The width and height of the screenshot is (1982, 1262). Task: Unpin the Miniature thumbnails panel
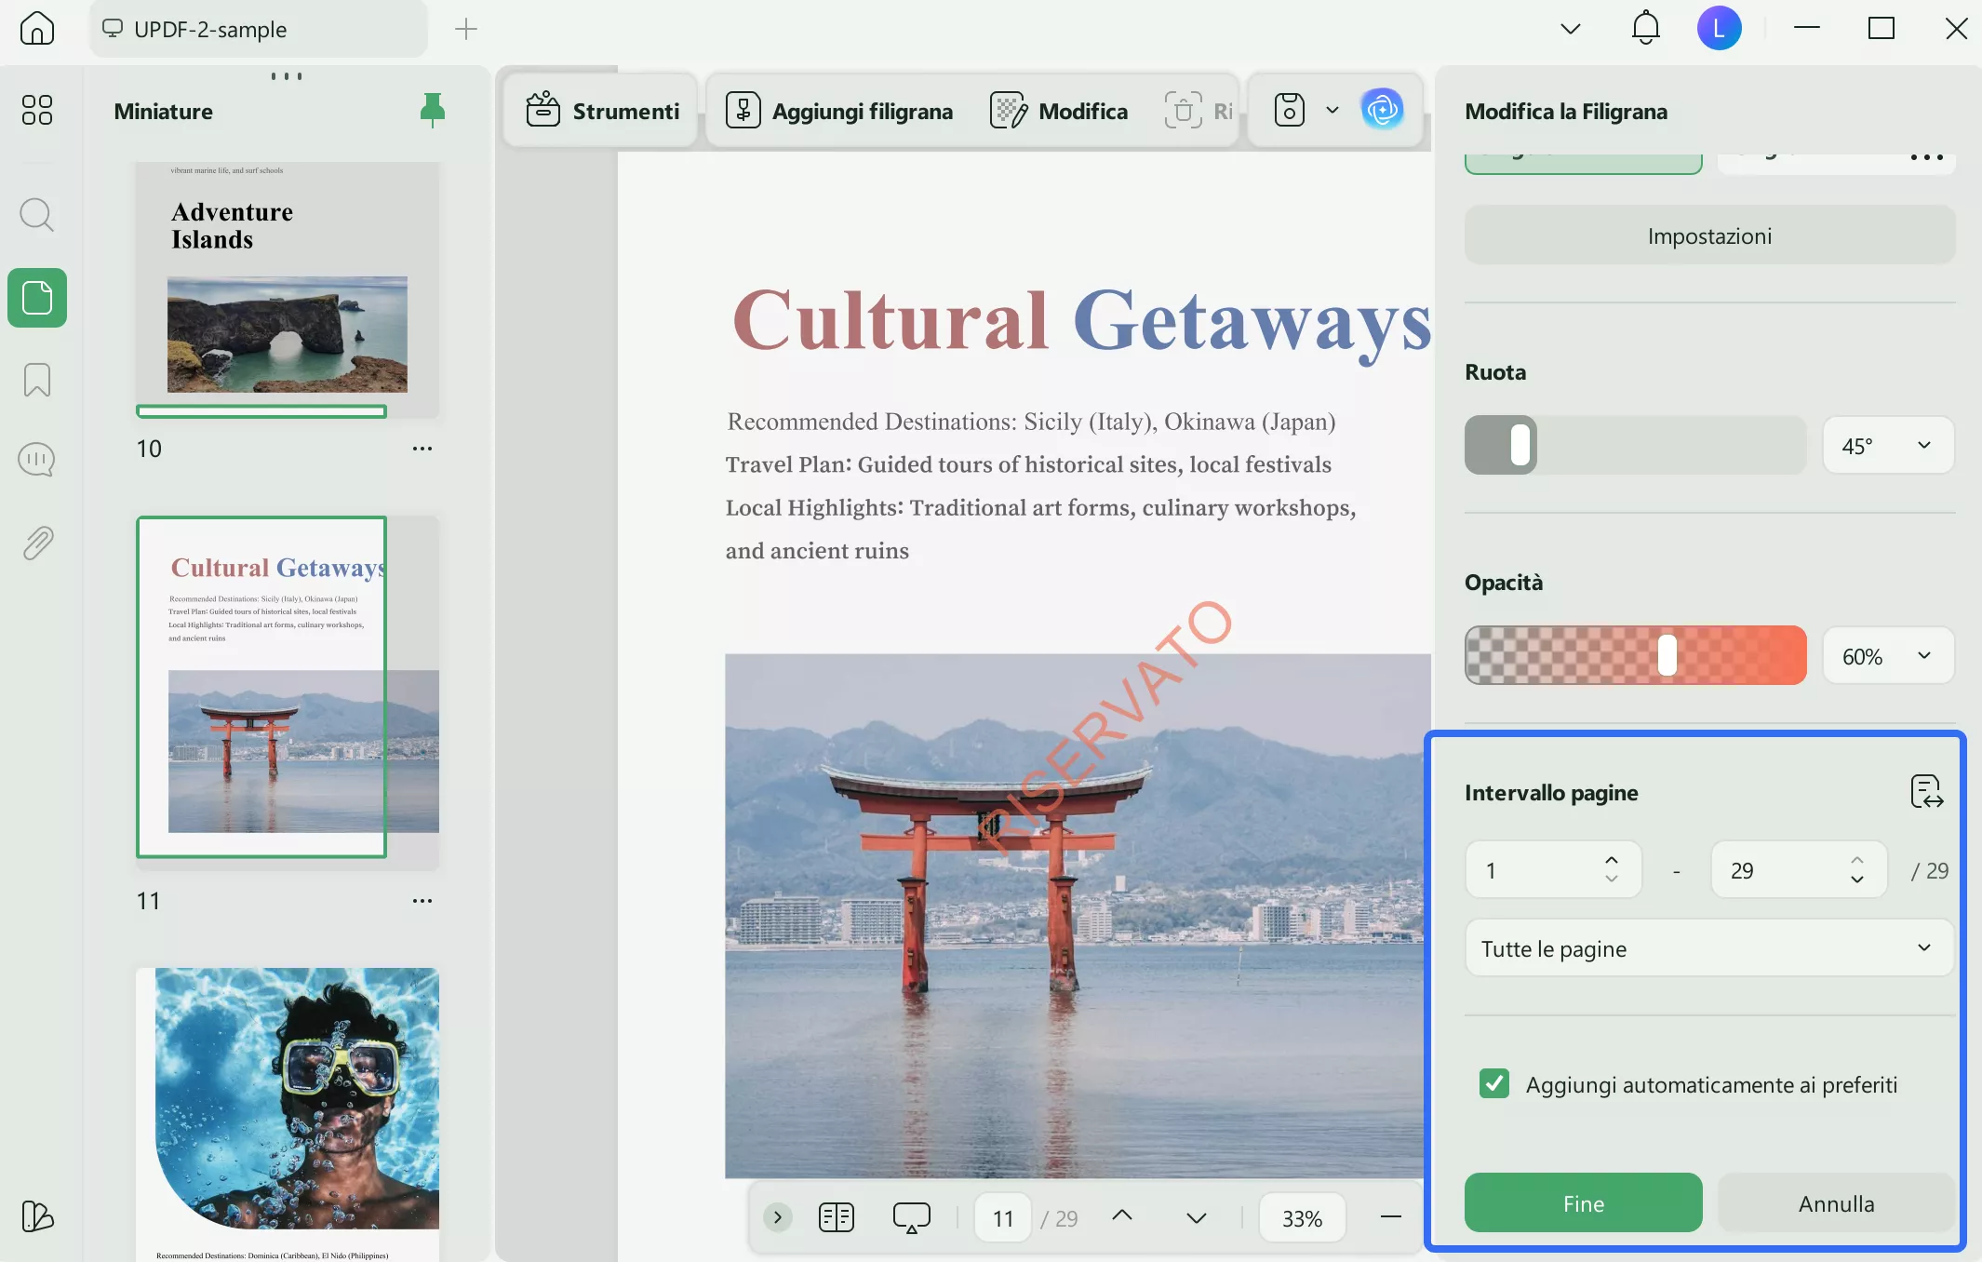pyautogui.click(x=432, y=111)
